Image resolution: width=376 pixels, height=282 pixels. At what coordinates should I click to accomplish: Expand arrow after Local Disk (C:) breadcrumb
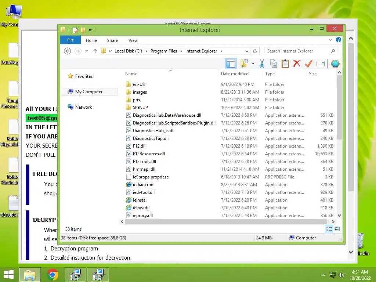[146, 51]
